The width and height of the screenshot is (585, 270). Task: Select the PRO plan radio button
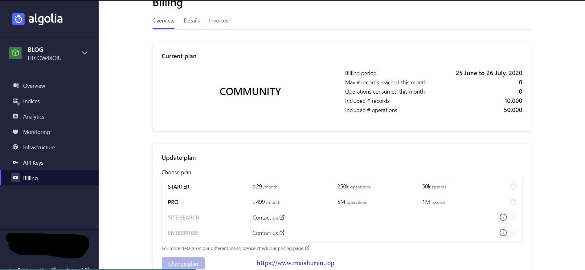click(513, 202)
